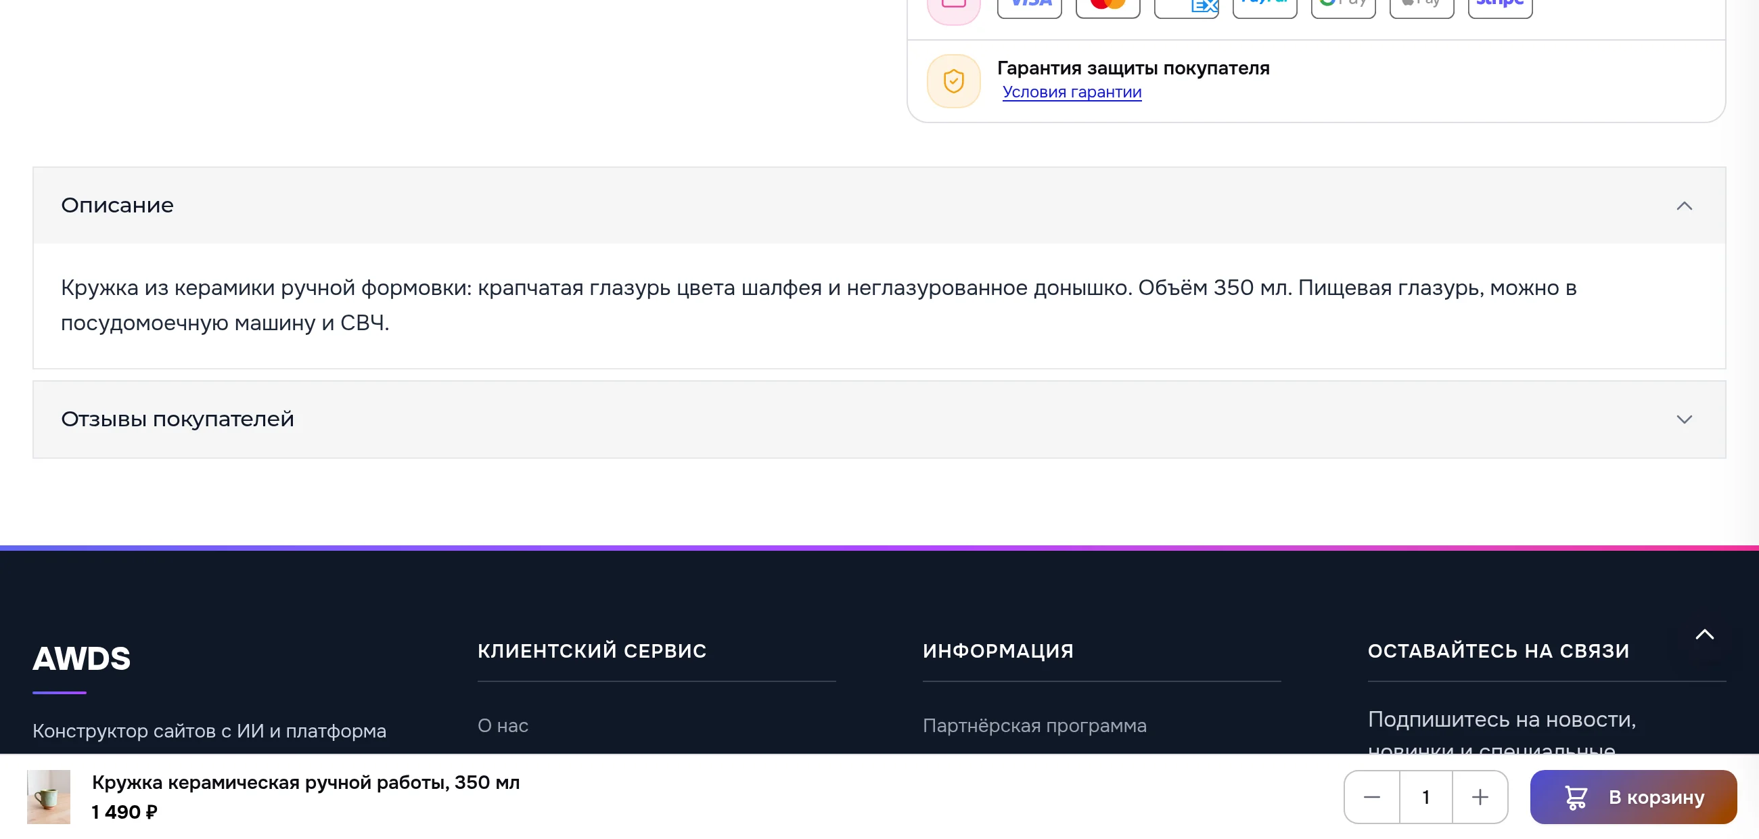Decrease quantity with the minus button

(x=1372, y=796)
